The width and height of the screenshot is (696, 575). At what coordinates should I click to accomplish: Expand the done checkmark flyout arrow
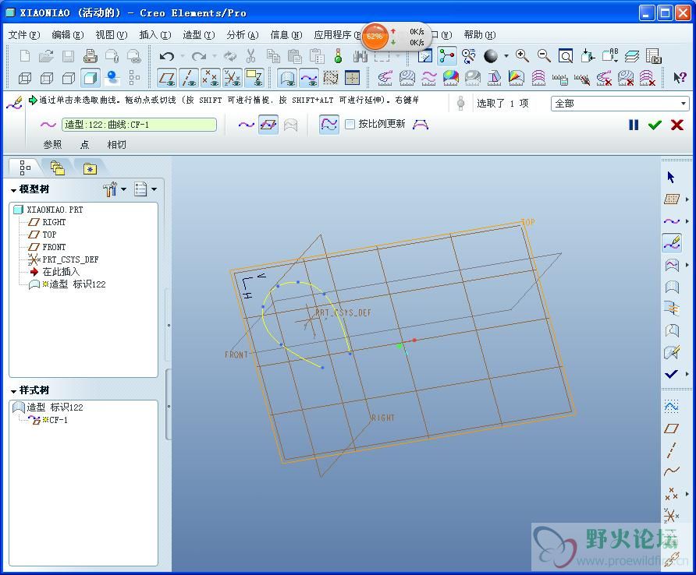(687, 374)
